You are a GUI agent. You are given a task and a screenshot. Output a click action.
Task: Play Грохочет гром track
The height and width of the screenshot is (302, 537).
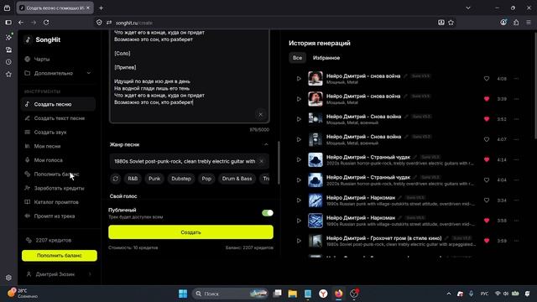point(299,241)
